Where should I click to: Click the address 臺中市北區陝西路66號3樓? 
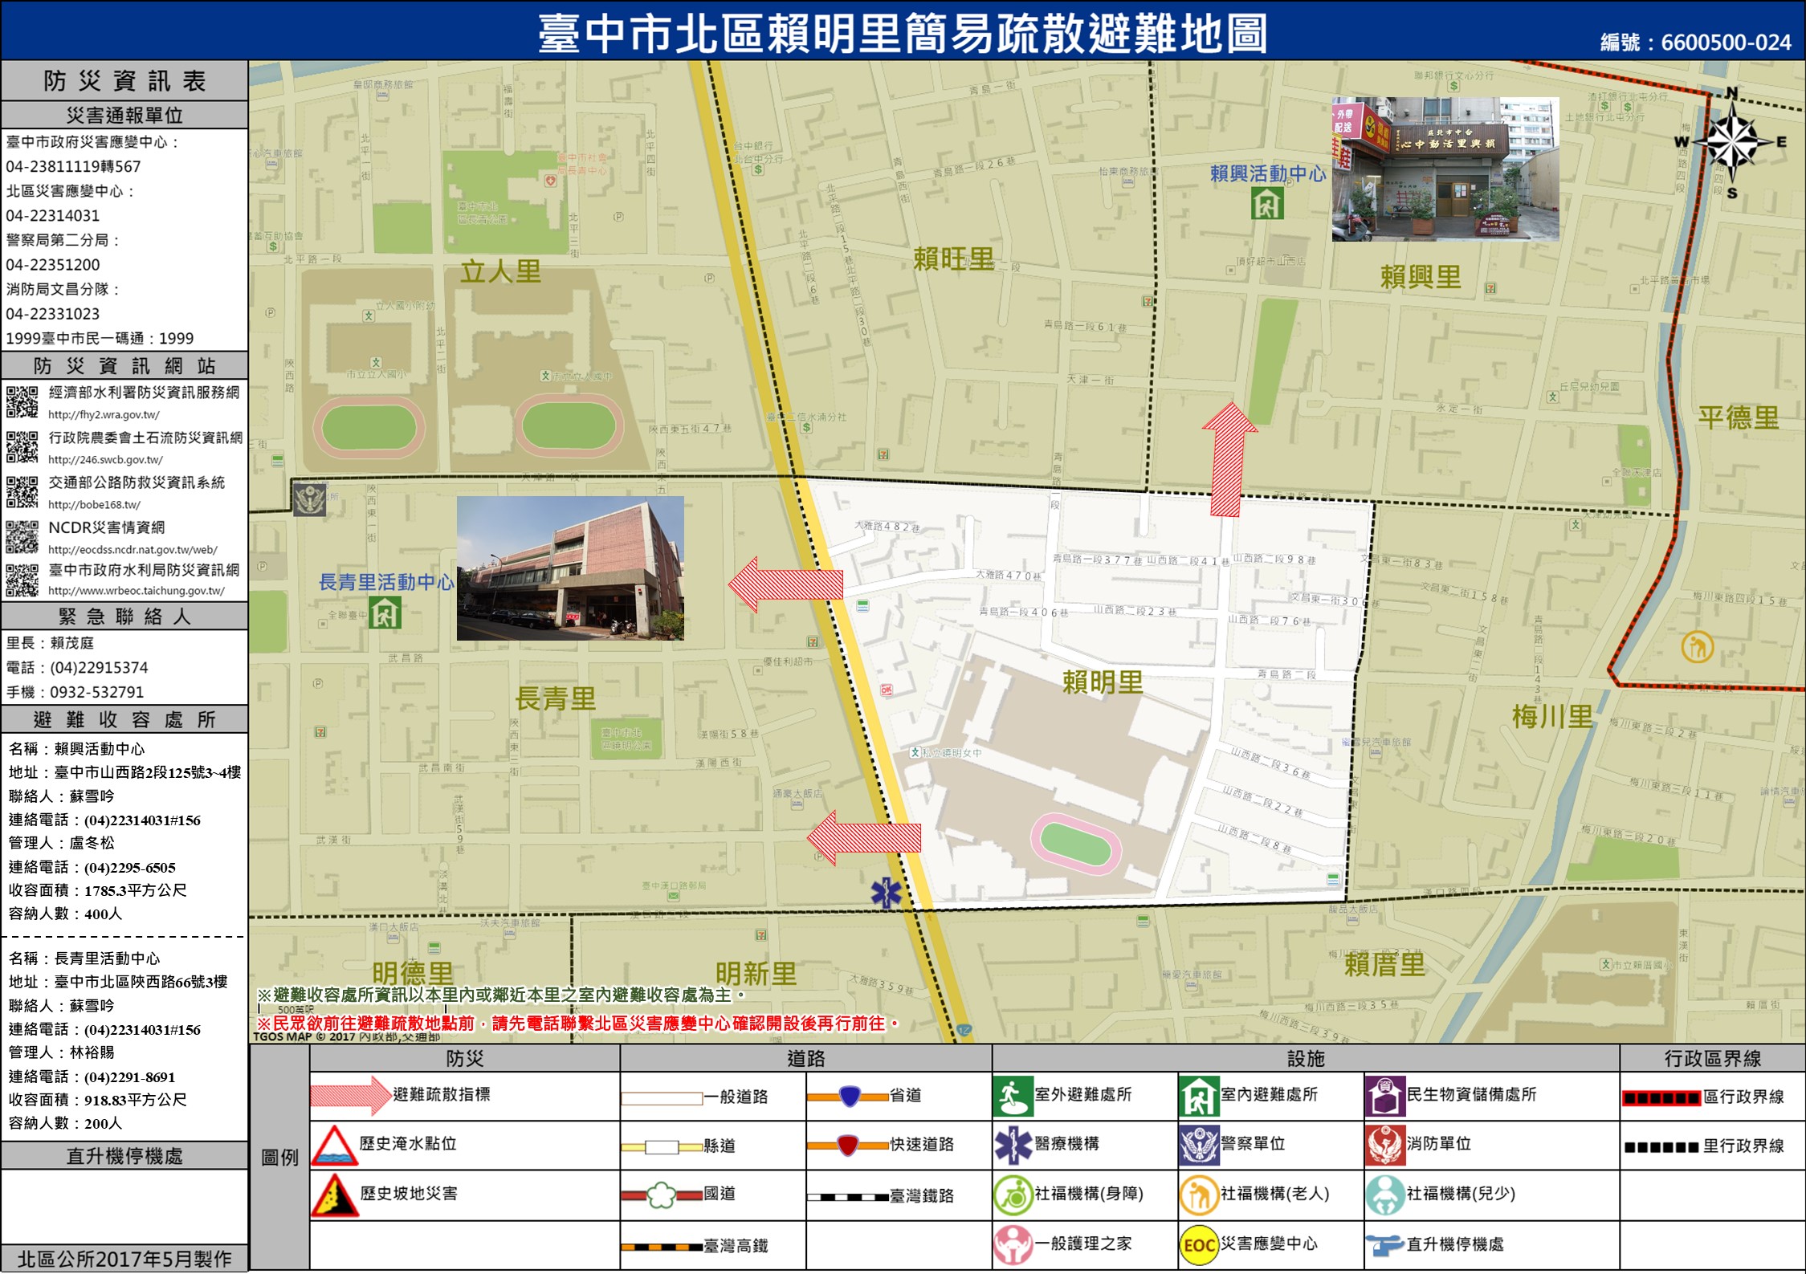(141, 982)
